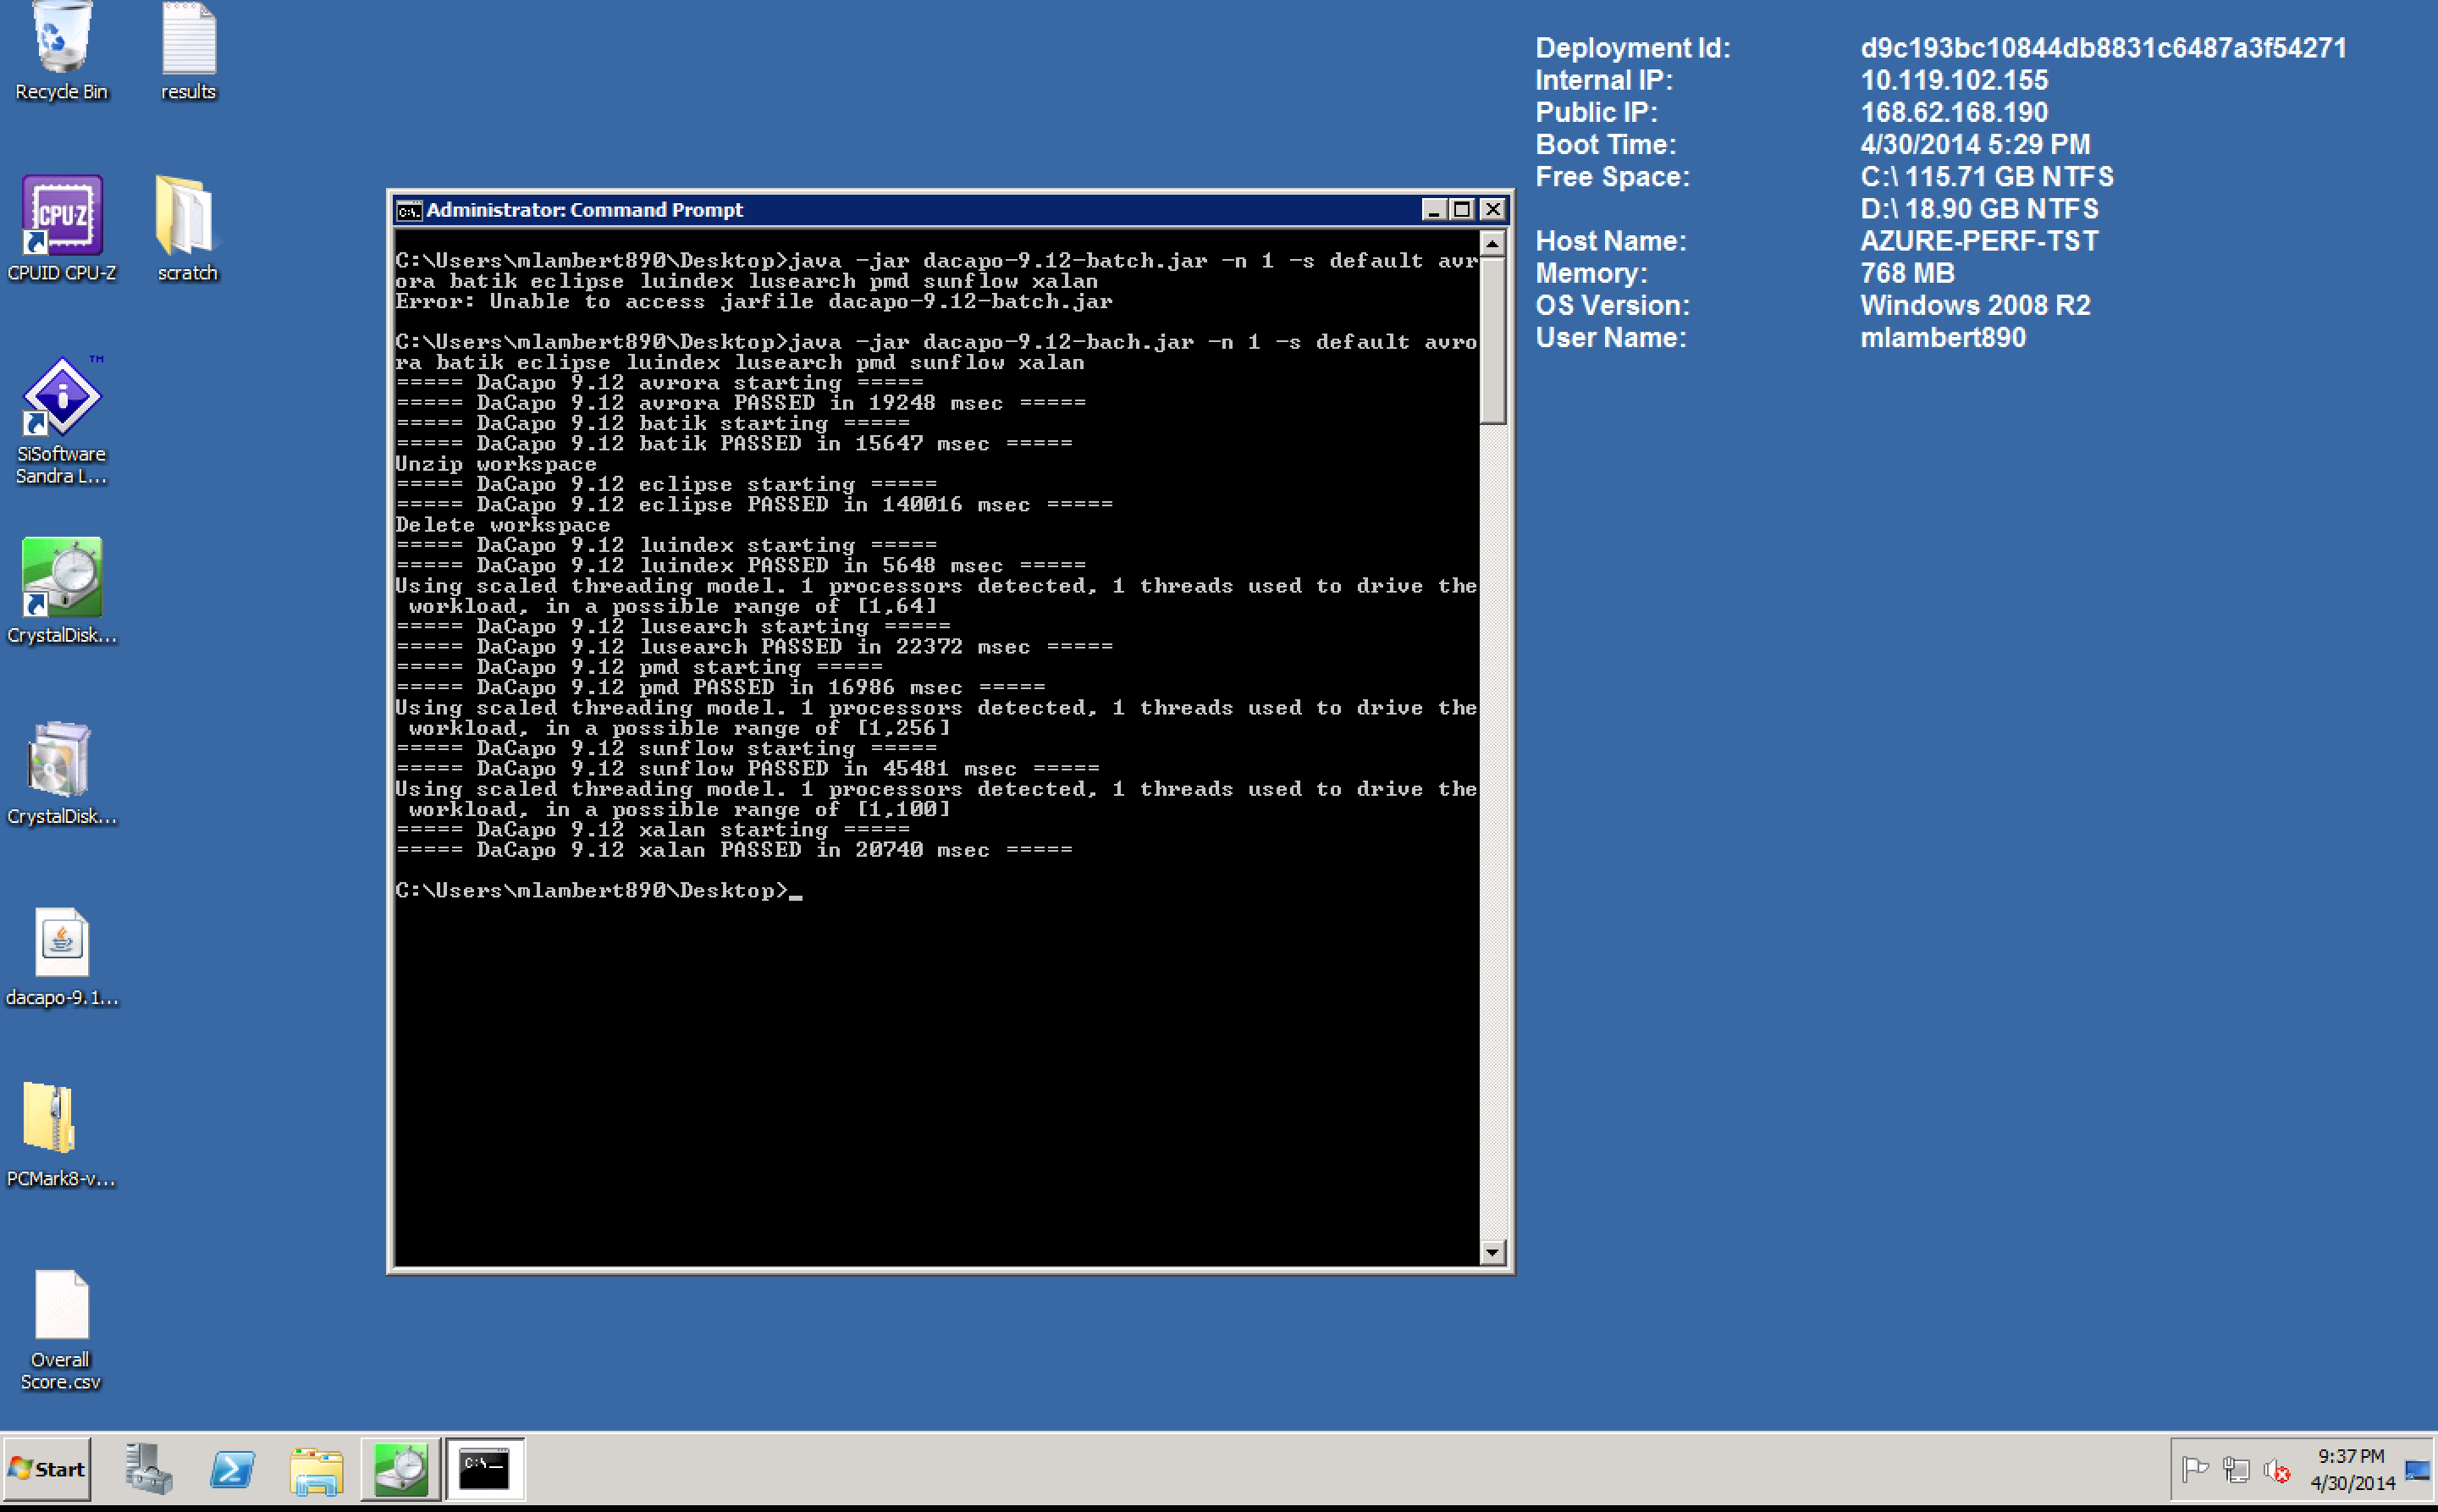This screenshot has width=2438, height=1512.
Task: Open the Overall Score.csv file
Action: [x=61, y=1304]
